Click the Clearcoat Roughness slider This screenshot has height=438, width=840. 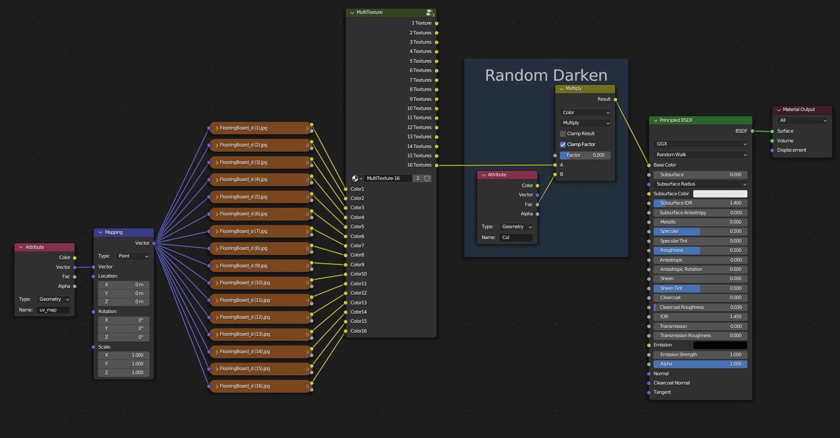[701, 307]
